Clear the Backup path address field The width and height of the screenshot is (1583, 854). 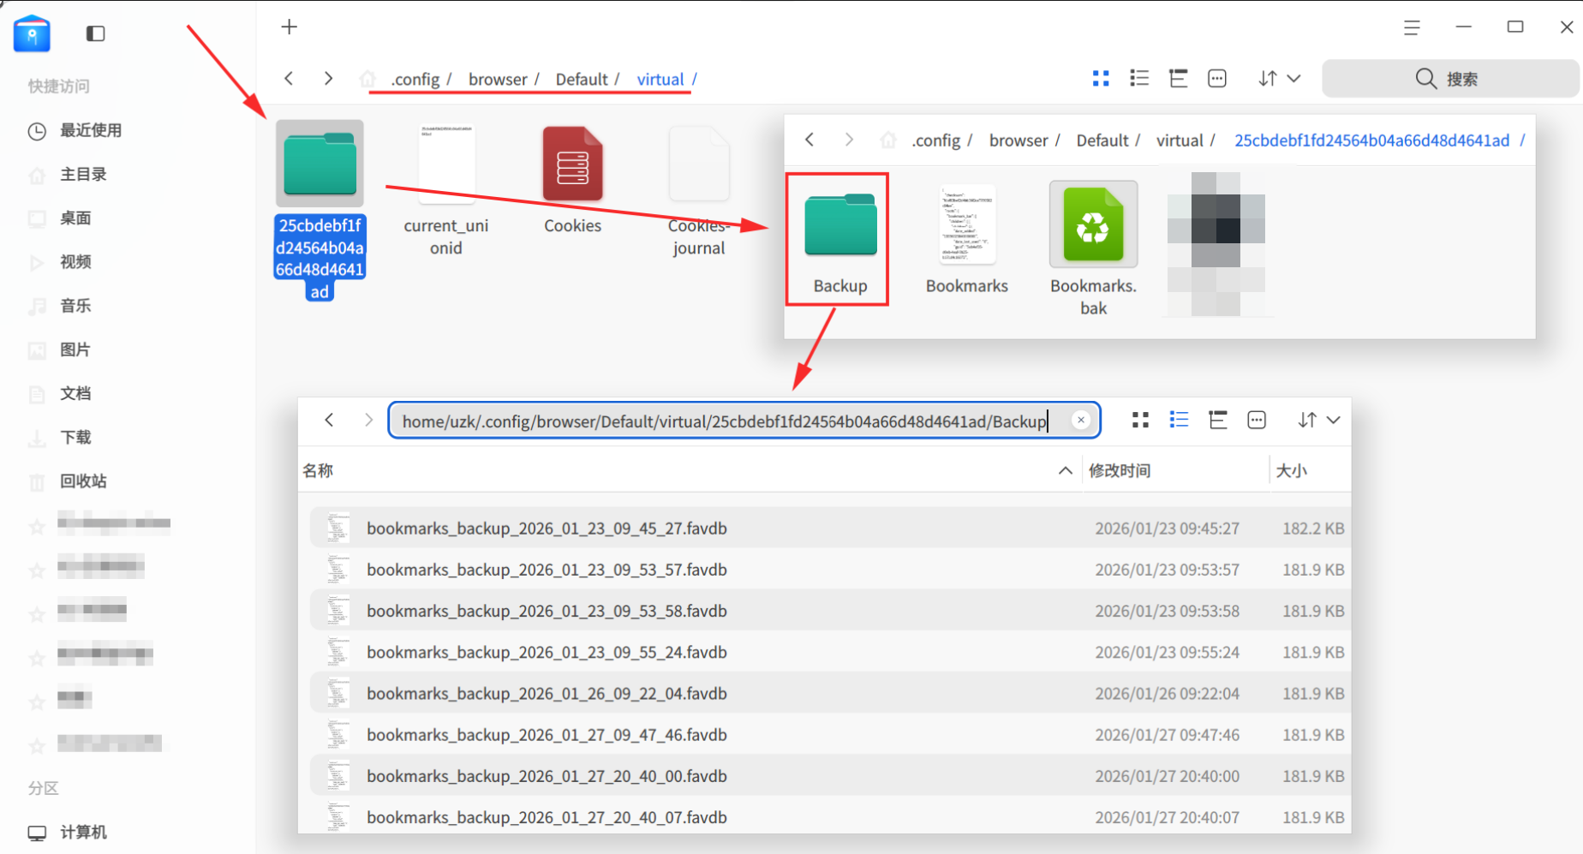point(1081,420)
